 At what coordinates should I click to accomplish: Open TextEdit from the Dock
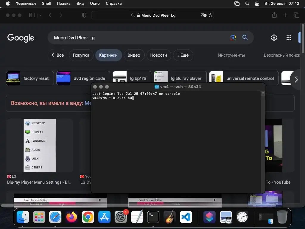(137, 217)
